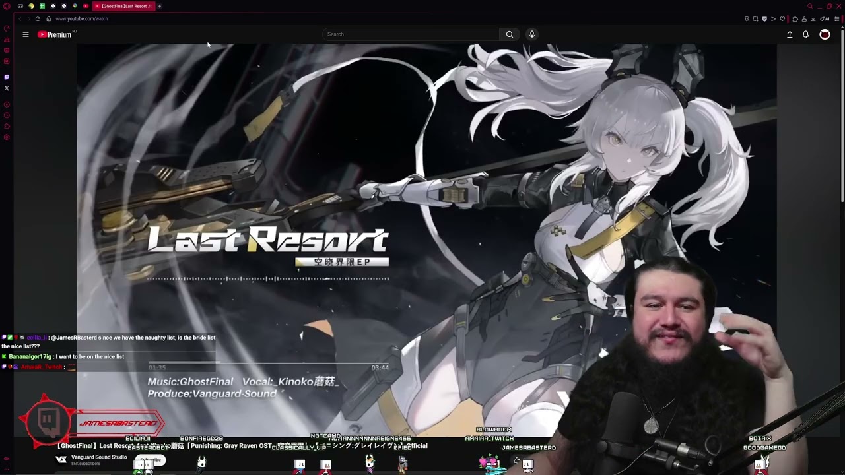Switch to the pinned YouTube tab

(86, 6)
